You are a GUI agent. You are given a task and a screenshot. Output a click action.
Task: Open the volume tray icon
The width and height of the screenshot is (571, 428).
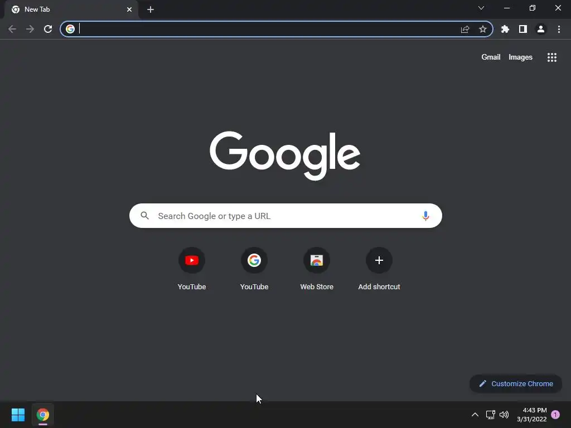pos(504,415)
